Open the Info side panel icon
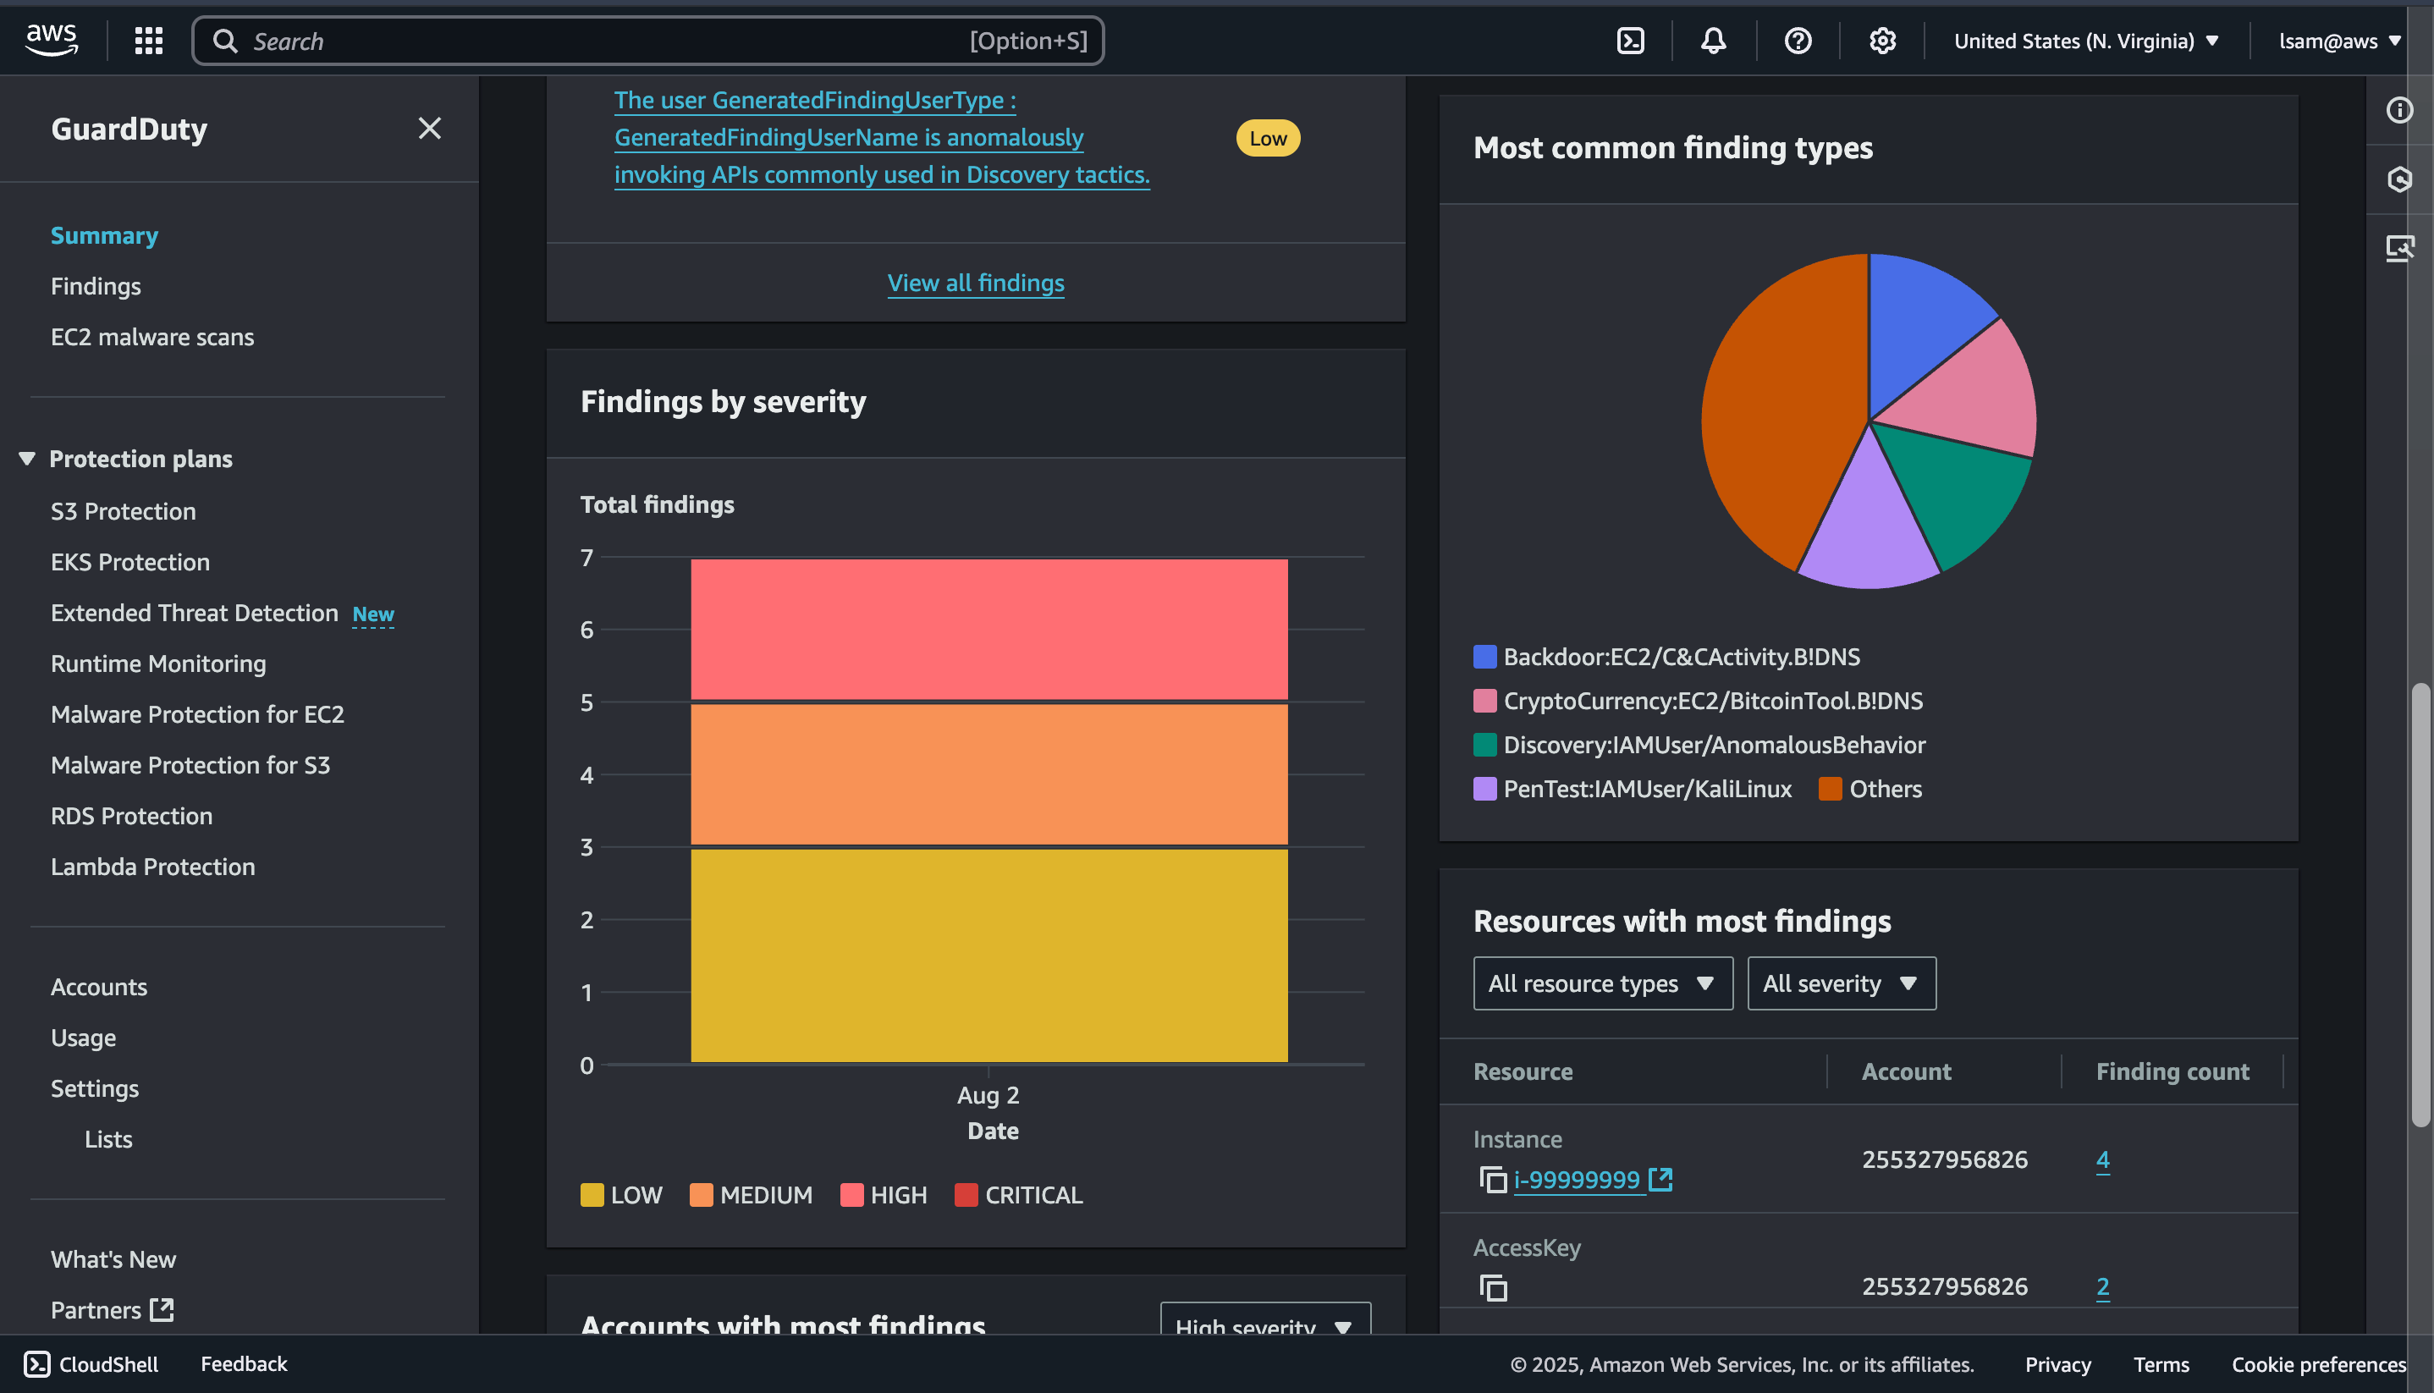 coord(2400,109)
